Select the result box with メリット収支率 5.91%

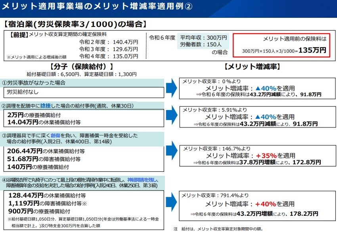(x=251, y=117)
